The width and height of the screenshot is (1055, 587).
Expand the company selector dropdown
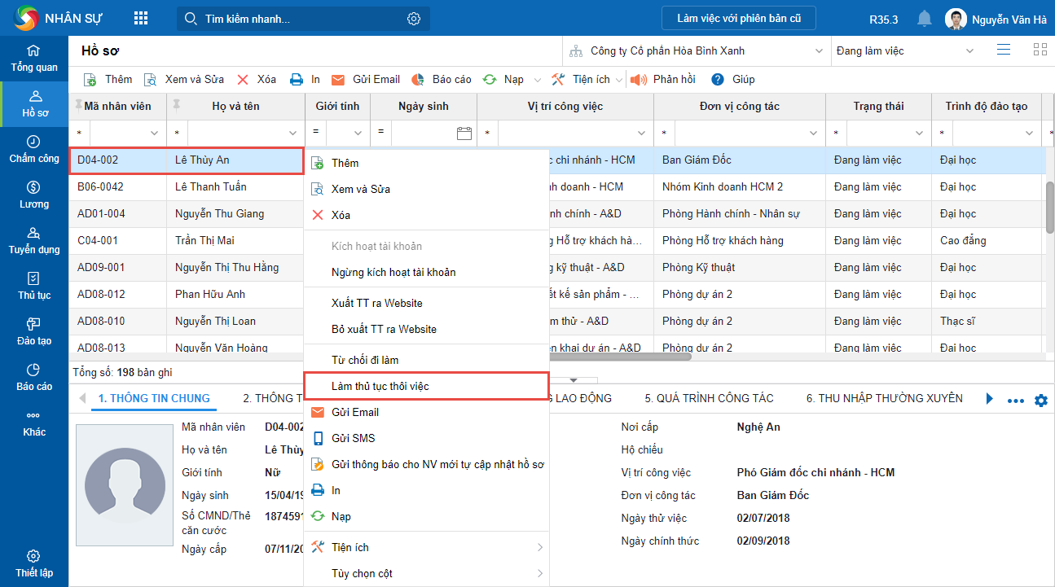click(819, 51)
